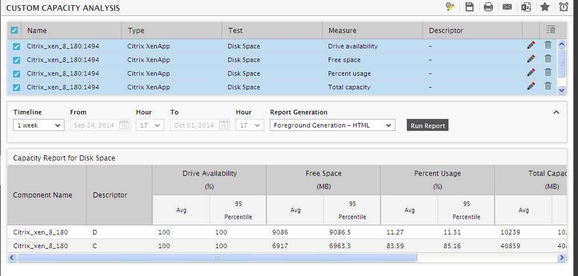This screenshot has height=276, width=578.
Task: Open the To date calendar icon
Action: pyautogui.click(x=224, y=125)
